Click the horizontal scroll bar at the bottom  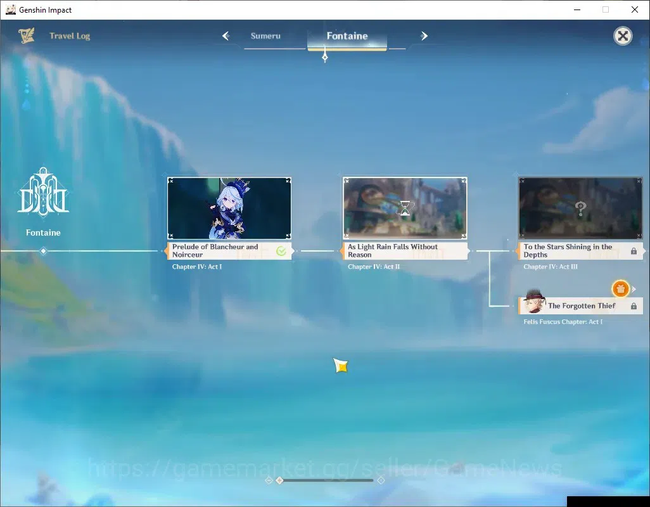325,480
